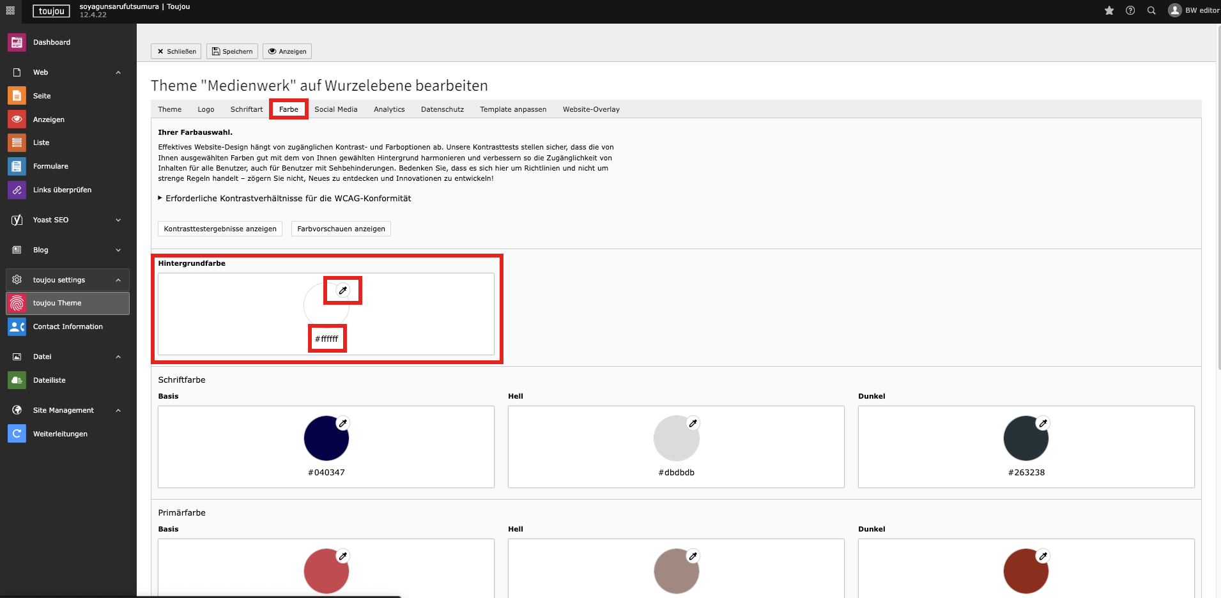Click Kontrasttestergebnisse anzeigen button
Viewport: 1221px width, 598px height.
pos(220,229)
